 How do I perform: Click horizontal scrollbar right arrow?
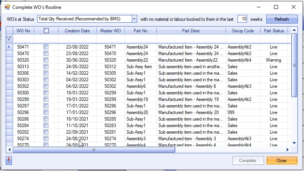click(x=287, y=150)
